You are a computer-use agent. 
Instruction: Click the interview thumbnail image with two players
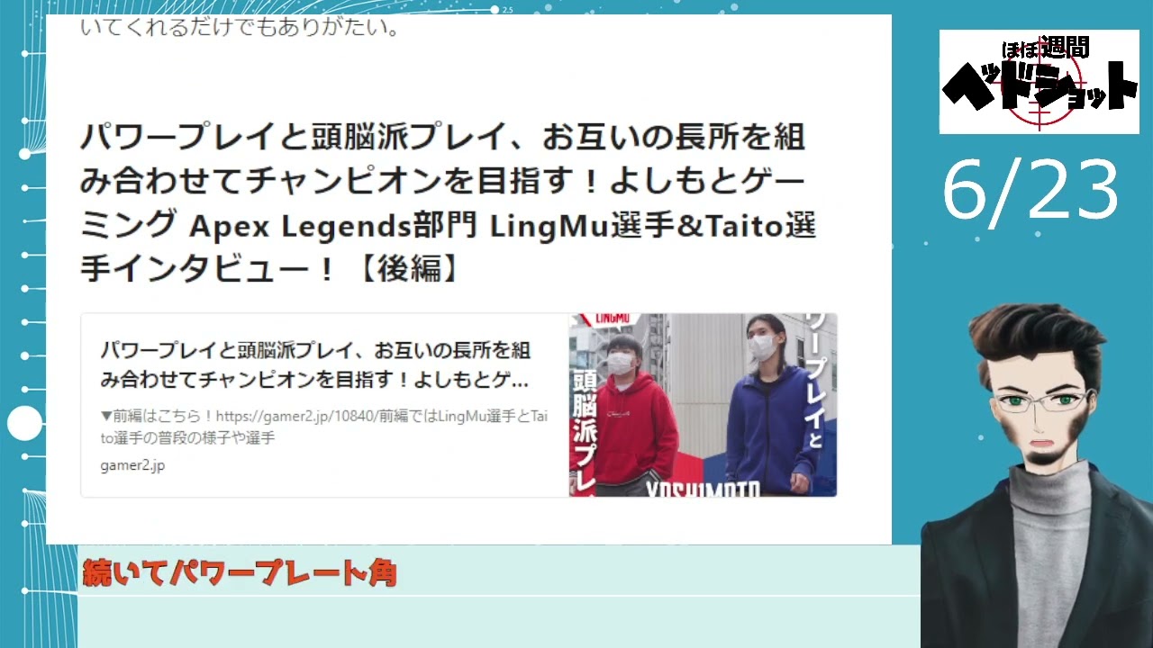pyautogui.click(x=703, y=405)
